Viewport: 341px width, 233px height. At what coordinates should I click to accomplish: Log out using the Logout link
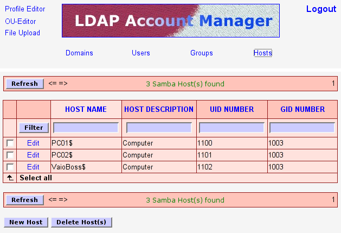(321, 9)
